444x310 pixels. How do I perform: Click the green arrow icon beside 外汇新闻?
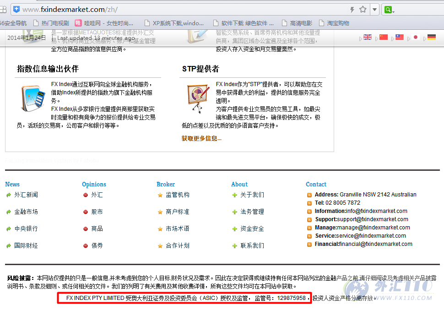9,195
